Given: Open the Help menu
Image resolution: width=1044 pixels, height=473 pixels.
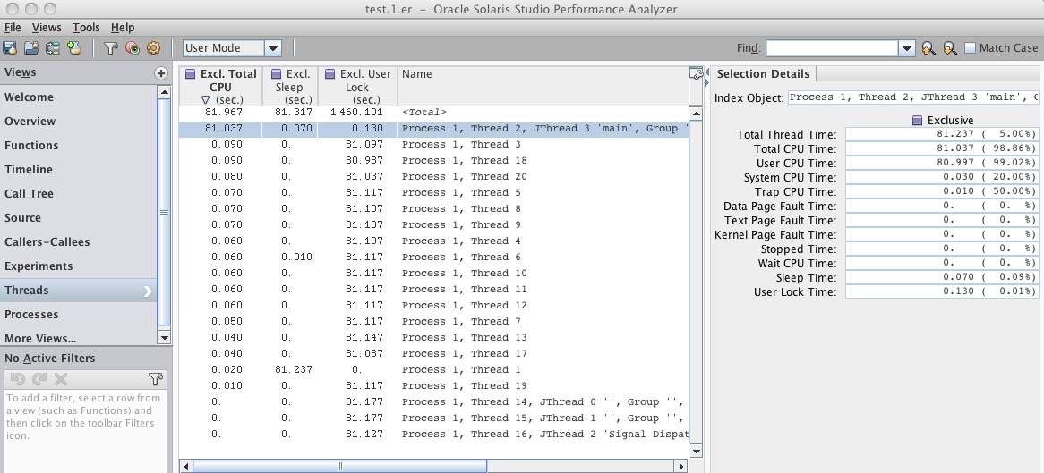Looking at the screenshot, I should coord(123,28).
